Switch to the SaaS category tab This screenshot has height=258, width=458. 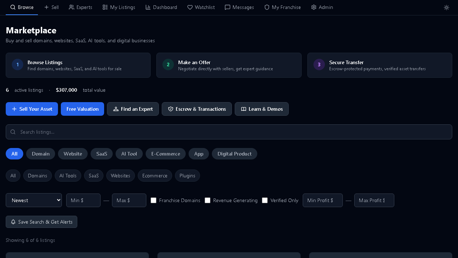[x=101, y=154]
